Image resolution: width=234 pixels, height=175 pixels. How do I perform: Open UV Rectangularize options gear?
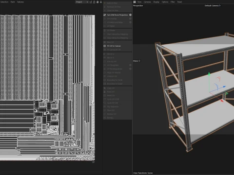[130, 69]
